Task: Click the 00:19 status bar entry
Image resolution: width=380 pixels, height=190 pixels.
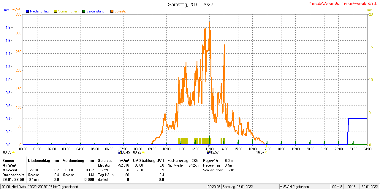Action: pyautogui.click(x=351, y=187)
